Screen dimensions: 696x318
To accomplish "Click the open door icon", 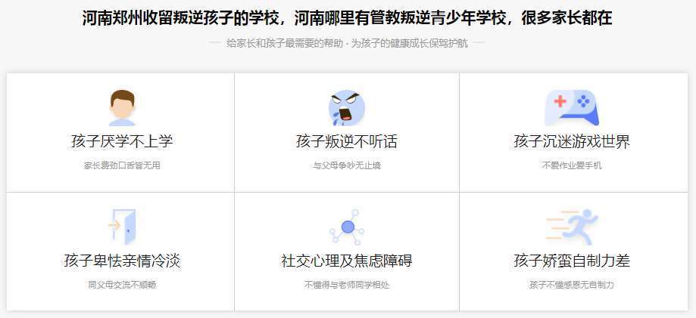I will [x=122, y=227].
